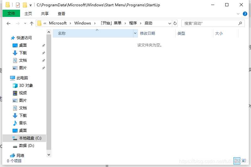Open dropdown after Windows breadcrumb
Screen dimensions: 251x167
tap(95, 23)
